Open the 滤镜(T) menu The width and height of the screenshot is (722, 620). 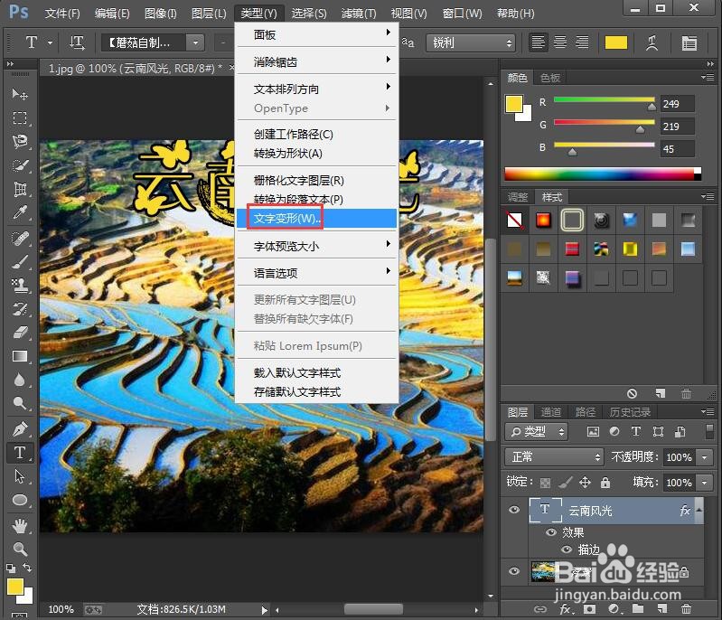coord(358,14)
